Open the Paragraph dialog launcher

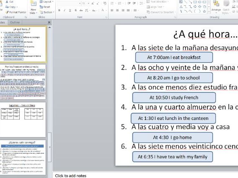coord(175,17)
